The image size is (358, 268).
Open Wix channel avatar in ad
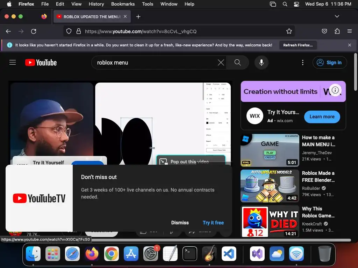click(255, 116)
